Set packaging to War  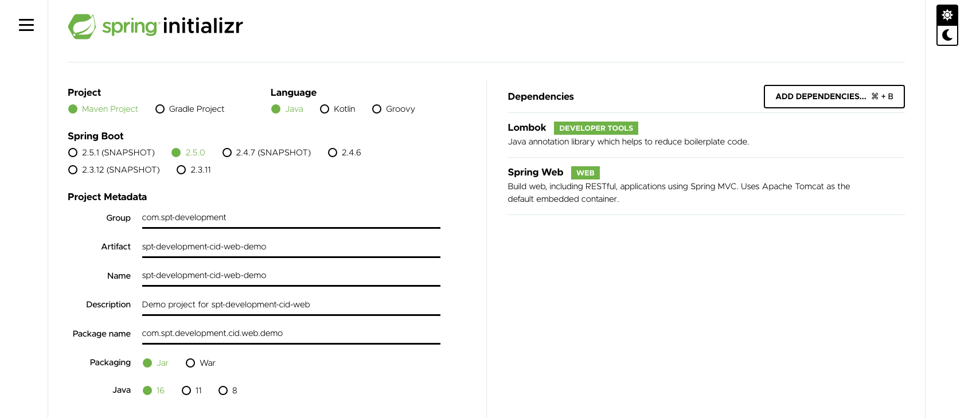click(x=201, y=363)
